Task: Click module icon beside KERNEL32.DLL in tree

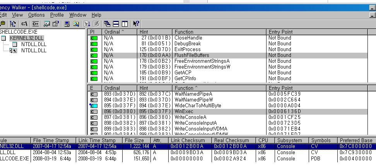Action: (3, 38)
